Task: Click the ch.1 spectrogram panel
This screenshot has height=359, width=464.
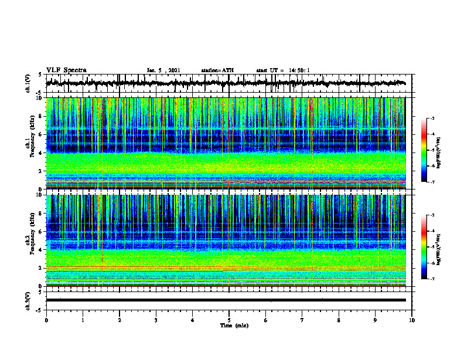Action: coord(226,143)
